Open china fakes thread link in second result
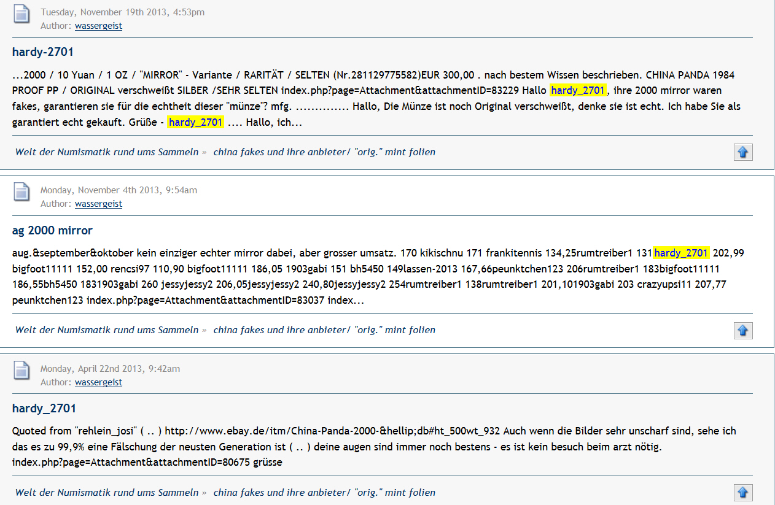The image size is (775, 505). (324, 330)
